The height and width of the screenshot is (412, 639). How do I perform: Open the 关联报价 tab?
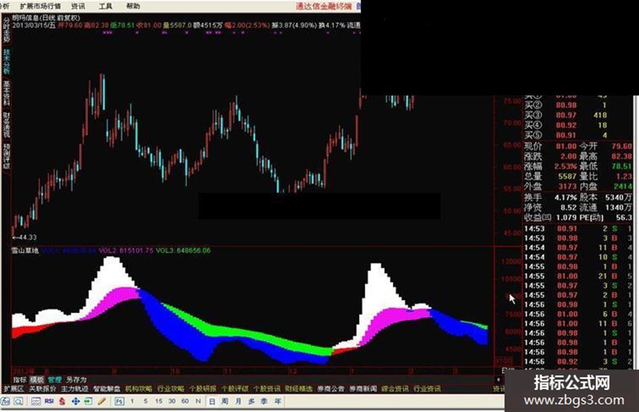[x=43, y=389]
